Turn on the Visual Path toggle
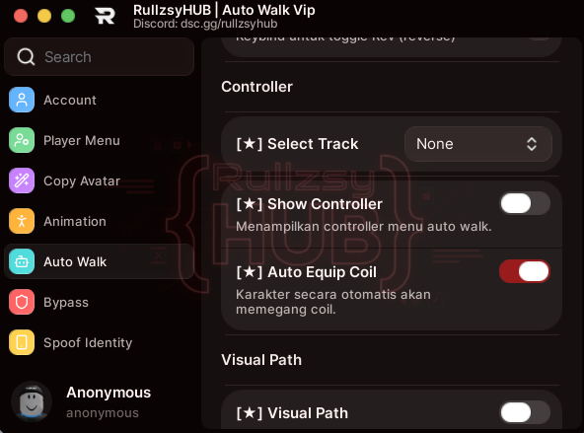 pos(525,412)
